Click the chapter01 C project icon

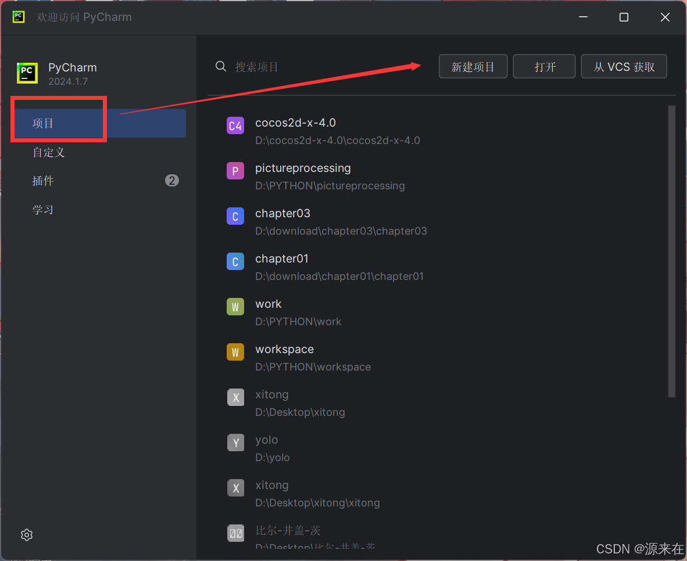235,261
